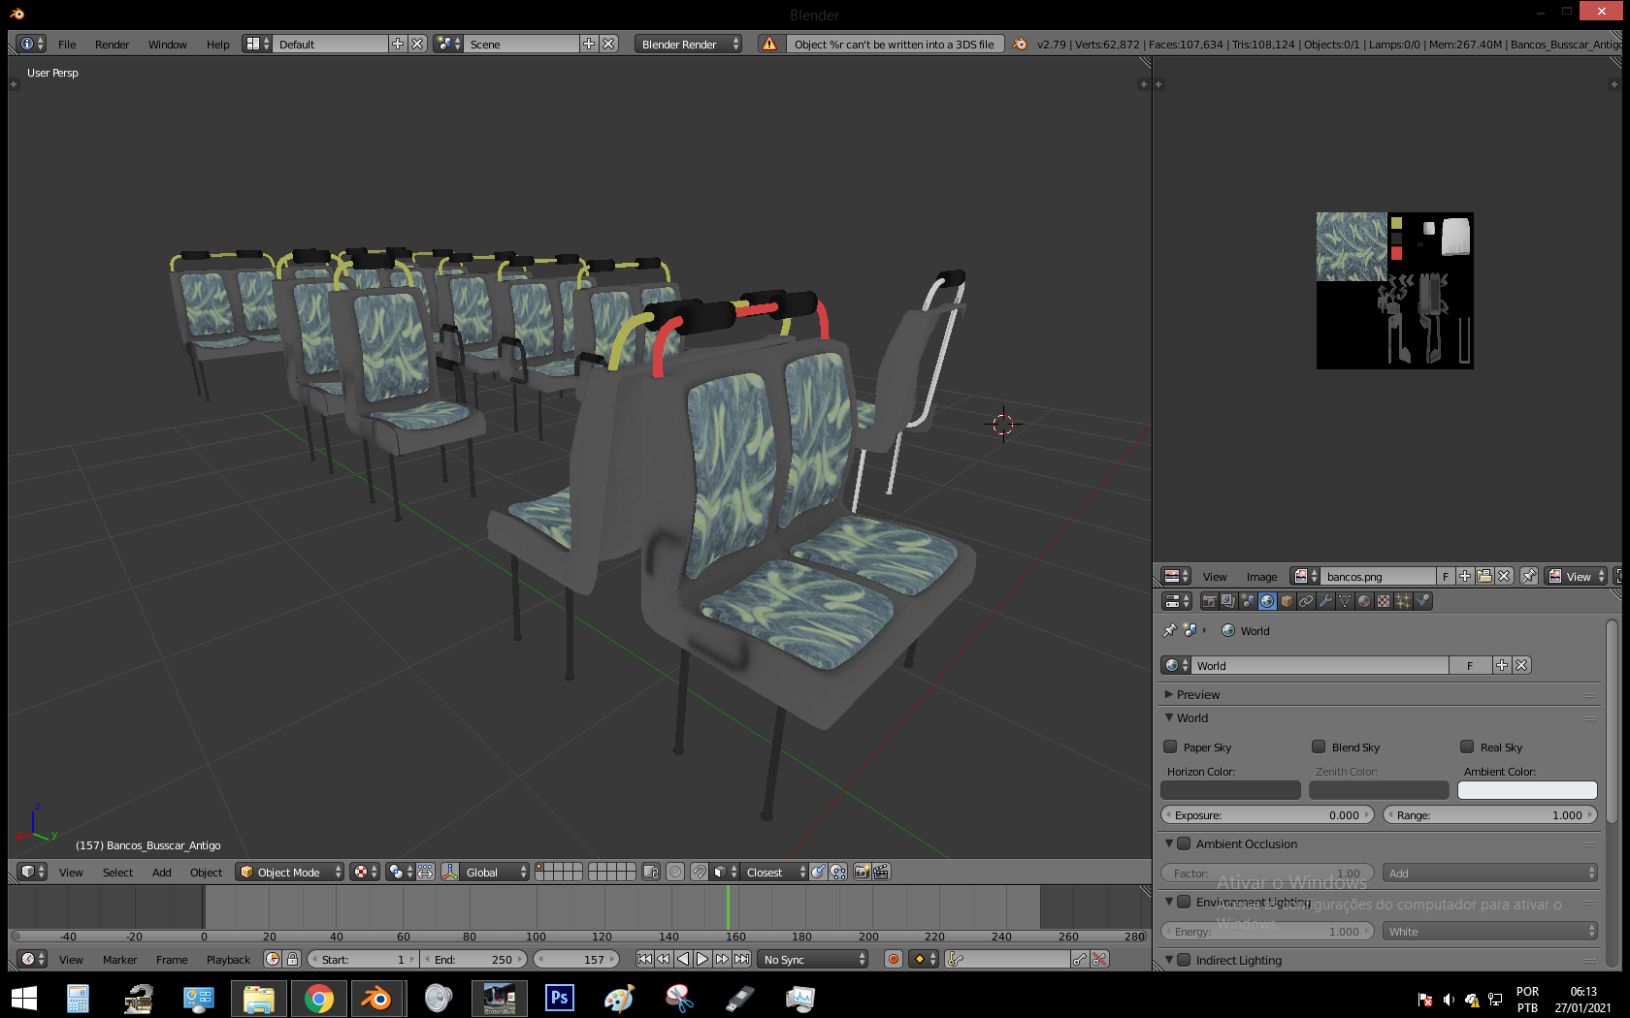Open the Playback menu in the timeline
This screenshot has width=1630, height=1018.
click(228, 960)
